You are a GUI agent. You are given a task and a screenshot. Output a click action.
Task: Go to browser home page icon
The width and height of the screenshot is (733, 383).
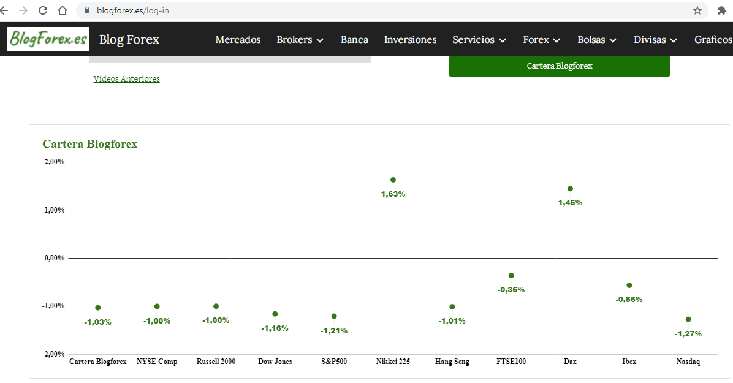coord(62,10)
